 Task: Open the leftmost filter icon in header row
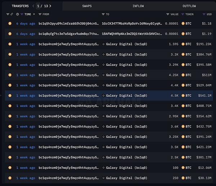[x=8, y=14]
